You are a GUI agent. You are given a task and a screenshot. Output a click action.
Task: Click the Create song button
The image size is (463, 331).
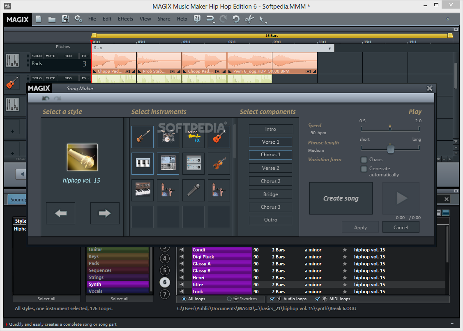point(341,199)
